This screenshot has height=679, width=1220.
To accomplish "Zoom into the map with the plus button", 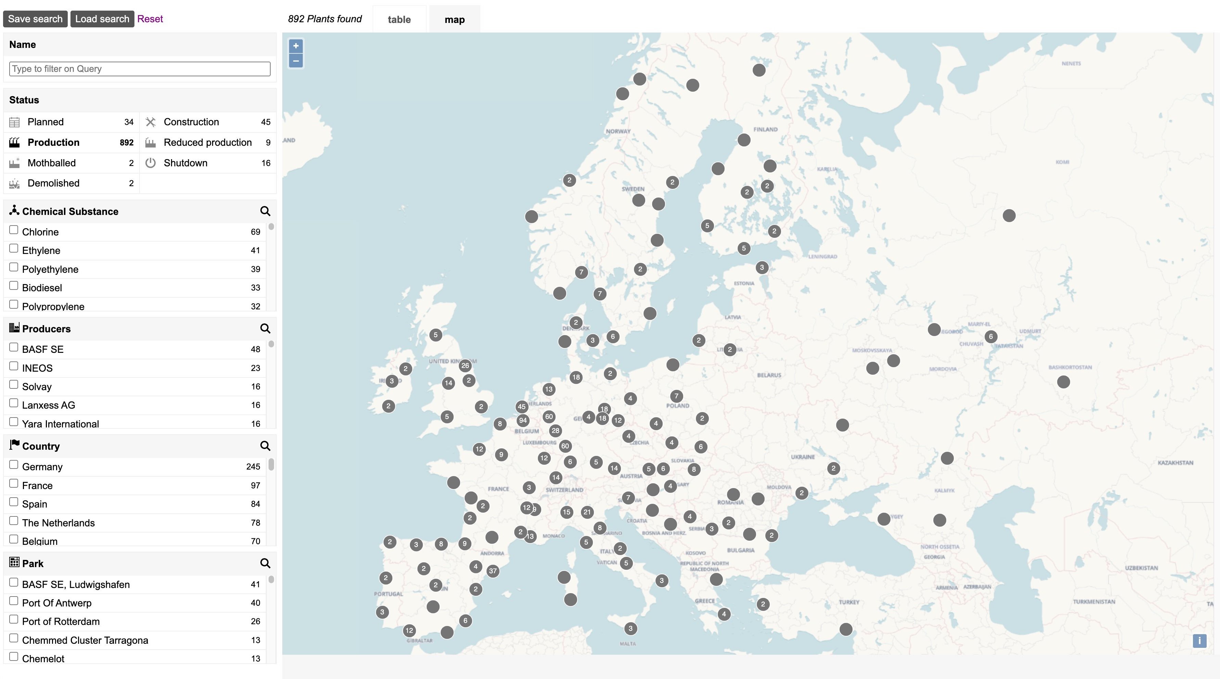I will [295, 46].
